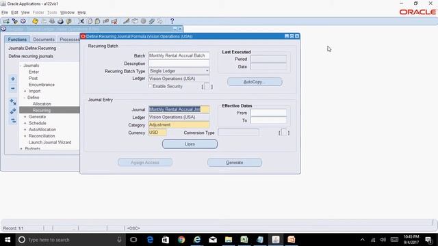The image size is (438, 246).
Task: Open File Explorer from the taskbar
Action: click(x=229, y=240)
